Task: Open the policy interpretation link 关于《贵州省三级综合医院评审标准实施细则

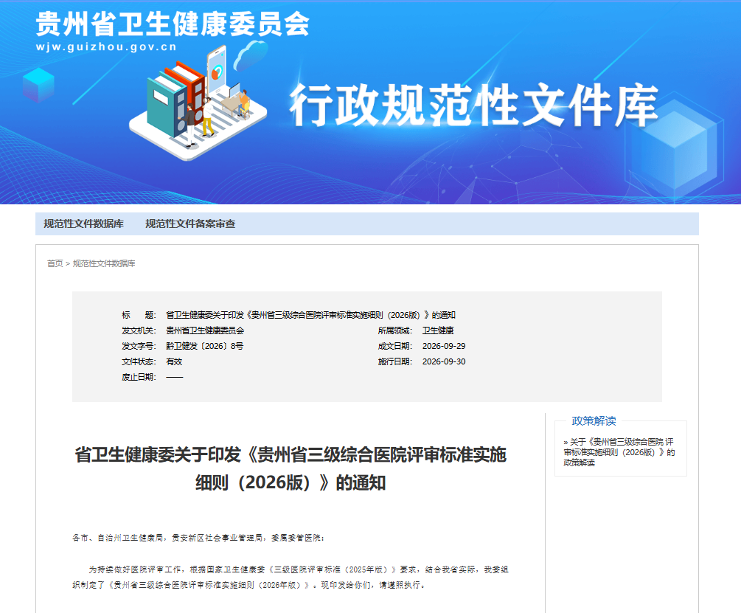Action: pyautogui.click(x=619, y=452)
